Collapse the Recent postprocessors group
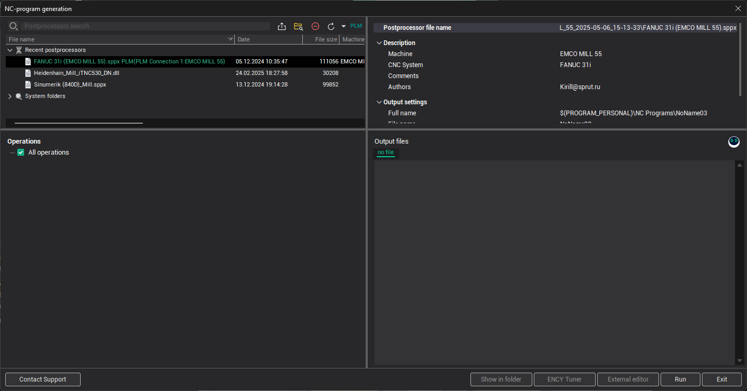 10,50
